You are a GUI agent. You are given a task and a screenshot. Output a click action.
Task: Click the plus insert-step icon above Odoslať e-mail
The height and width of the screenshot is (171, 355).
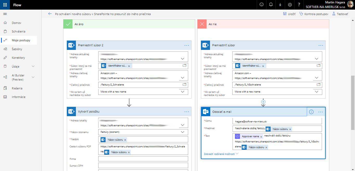[x=263, y=102]
